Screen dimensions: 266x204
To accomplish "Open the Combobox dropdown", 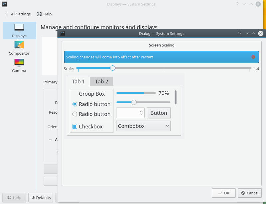I will click(x=143, y=126).
